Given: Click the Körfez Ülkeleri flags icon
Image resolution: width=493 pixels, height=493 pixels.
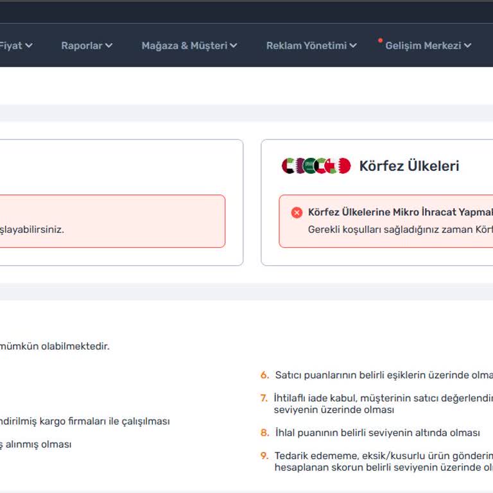Looking at the screenshot, I should point(316,166).
